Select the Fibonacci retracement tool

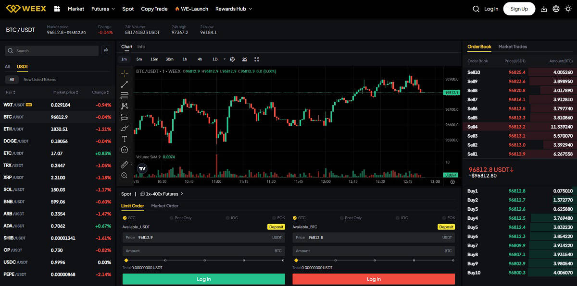pyautogui.click(x=125, y=95)
